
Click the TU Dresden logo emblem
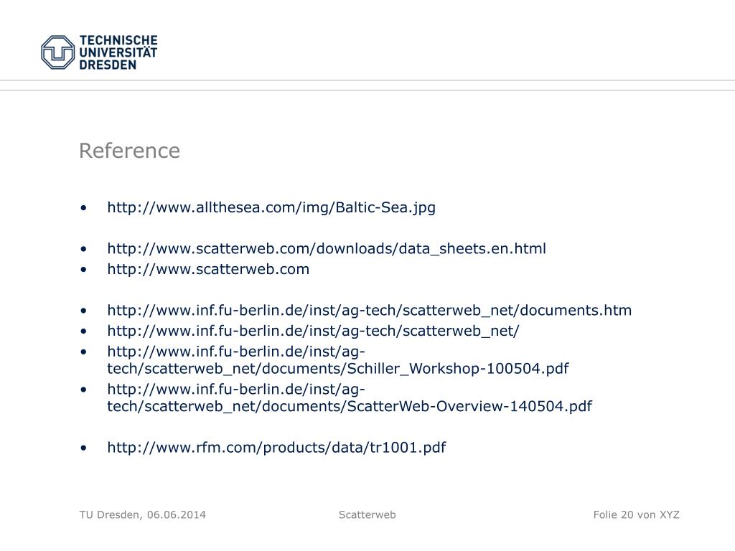57,52
